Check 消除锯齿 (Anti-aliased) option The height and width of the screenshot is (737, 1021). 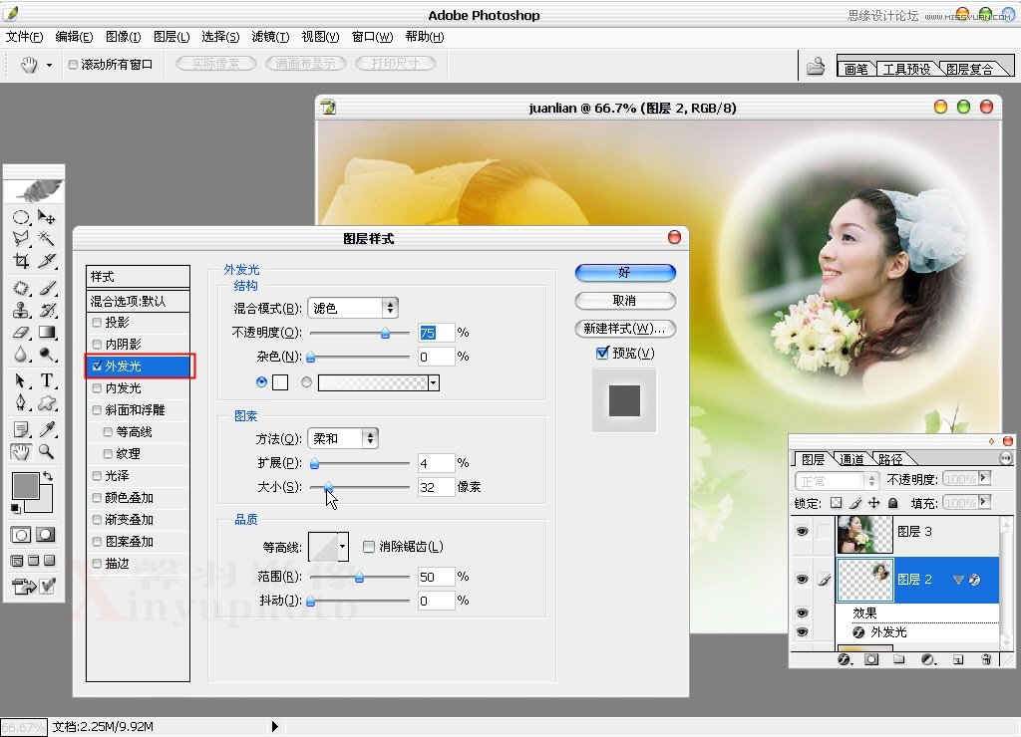[369, 547]
